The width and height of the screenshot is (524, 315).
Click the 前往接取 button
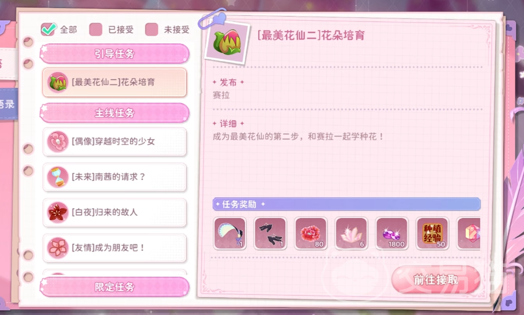point(436,280)
